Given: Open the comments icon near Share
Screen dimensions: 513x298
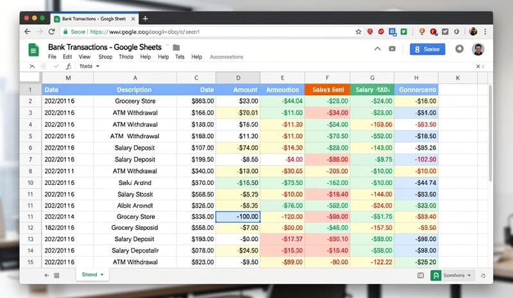Looking at the screenshot, I should [392, 49].
